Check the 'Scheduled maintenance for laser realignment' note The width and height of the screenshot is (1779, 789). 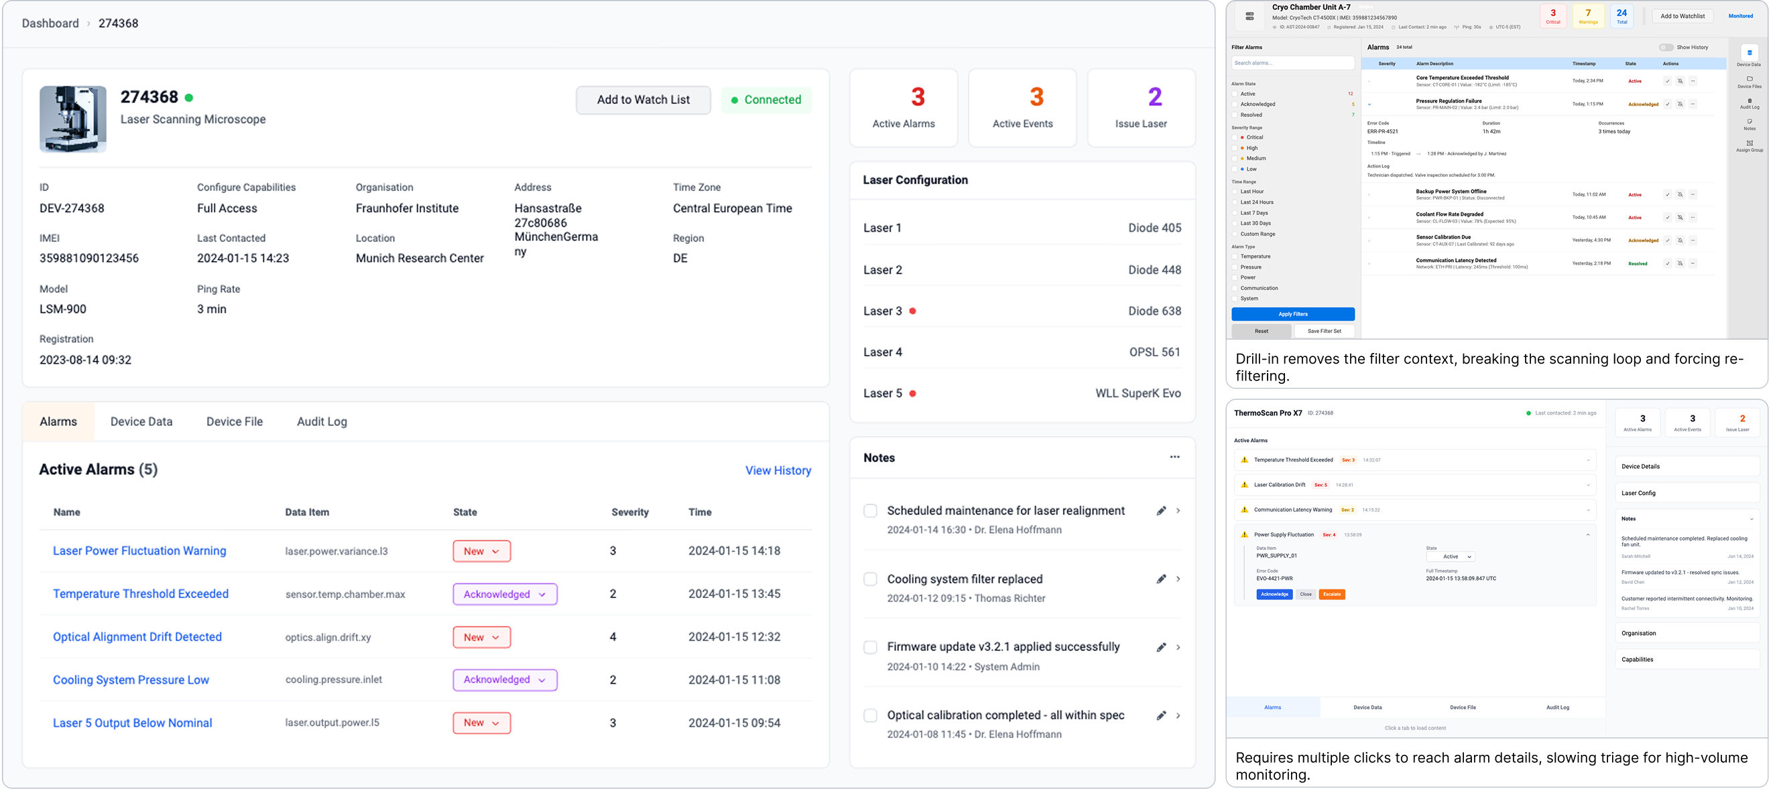(870, 511)
